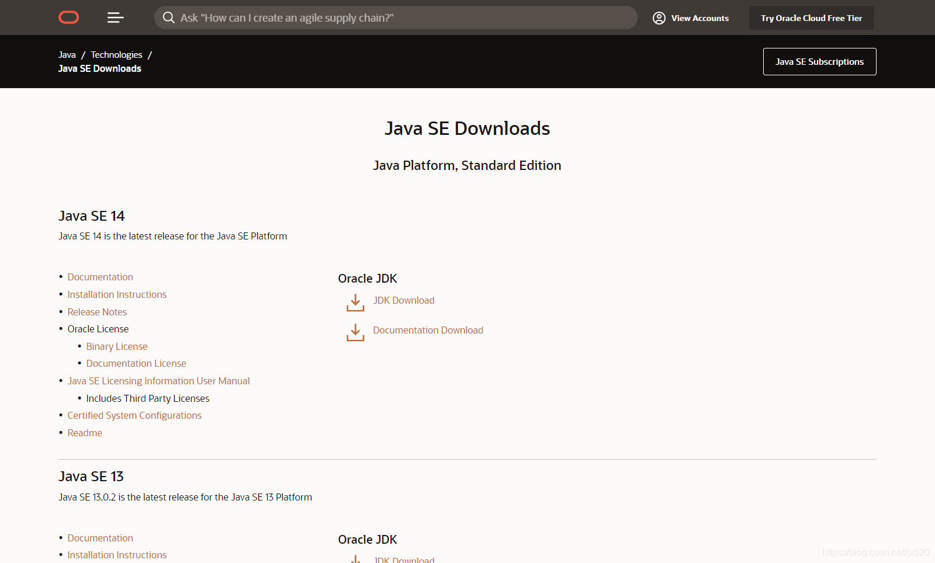Image resolution: width=935 pixels, height=563 pixels.
Task: Open Binary License link
Action: (117, 346)
